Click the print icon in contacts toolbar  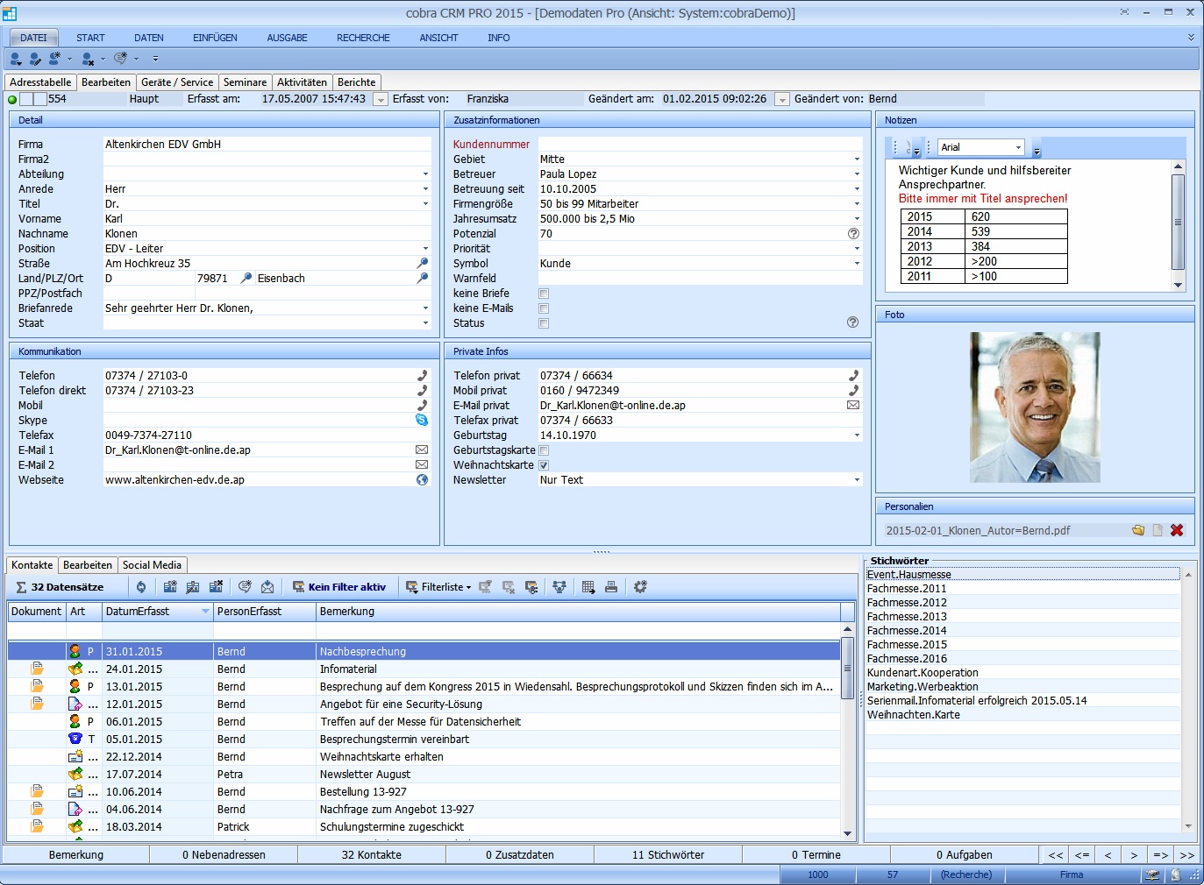point(611,587)
